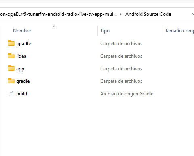This screenshot has width=194, height=156.
Task: Click the Android Source Code breadcrumb
Action: click(148, 14)
